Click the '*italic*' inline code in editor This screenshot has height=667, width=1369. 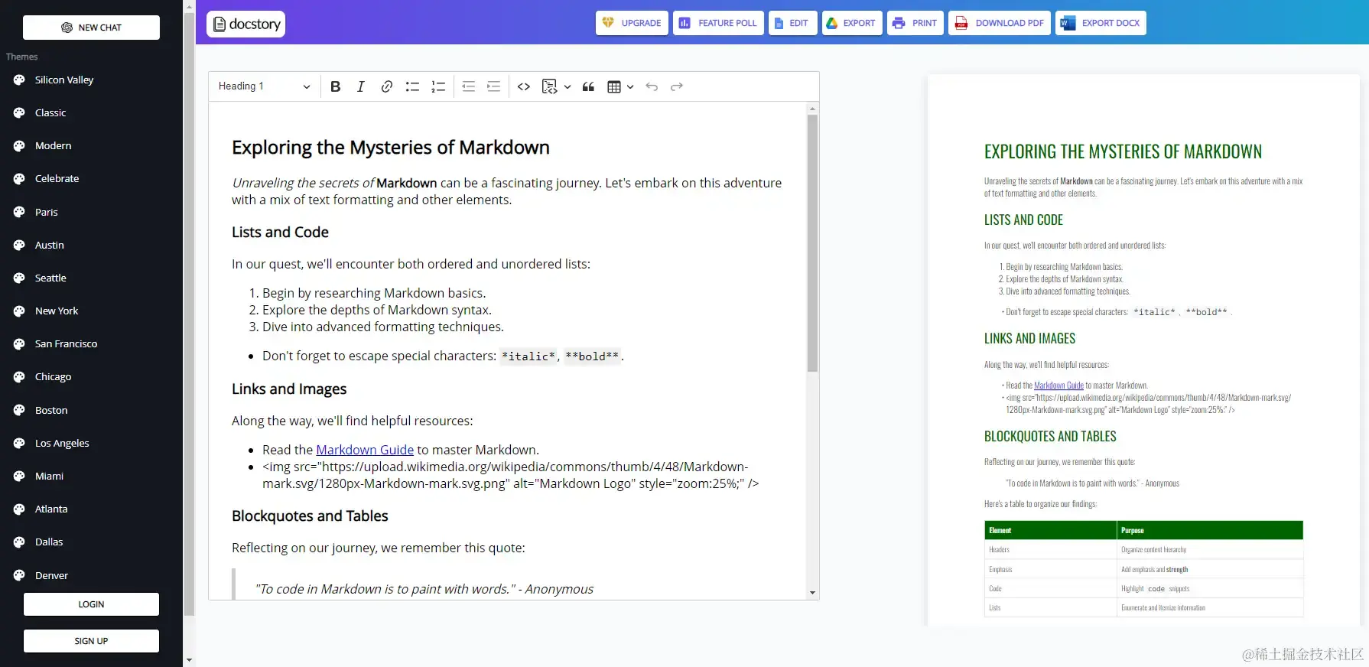click(x=528, y=356)
